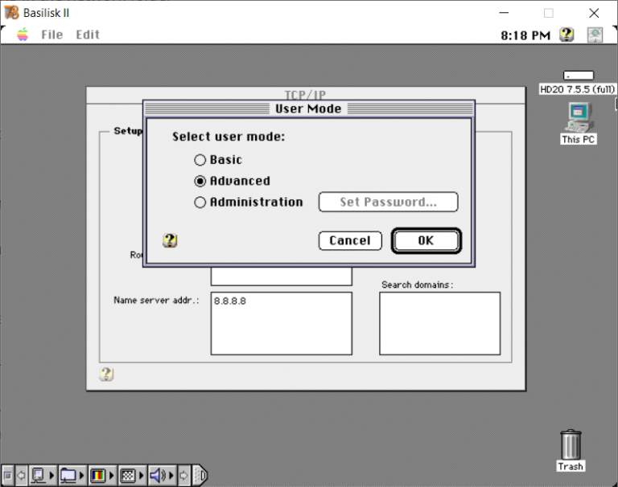Click the 8:18 PM menu bar clock
Screen dimensions: 618x487
[x=525, y=35]
